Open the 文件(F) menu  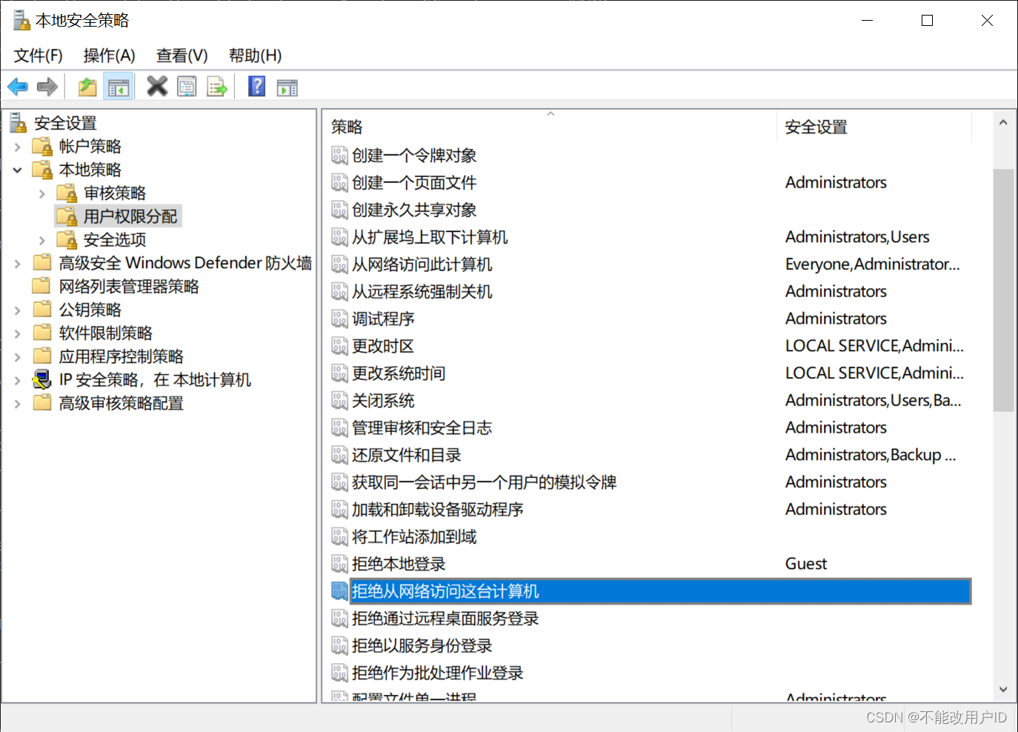click(x=39, y=56)
